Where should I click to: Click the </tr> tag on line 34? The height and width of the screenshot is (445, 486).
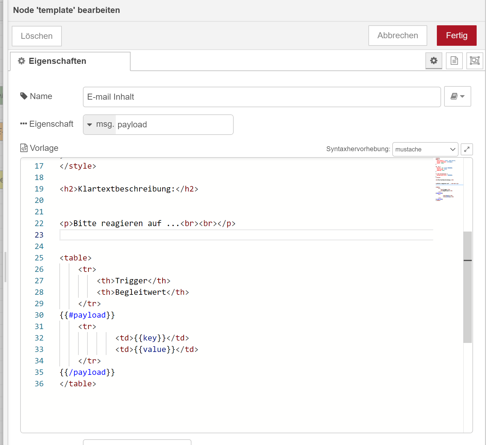(x=90, y=361)
